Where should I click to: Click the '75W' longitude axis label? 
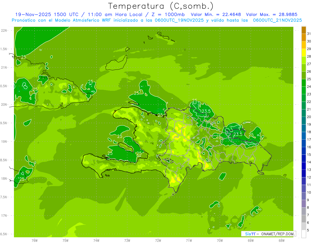66,240
